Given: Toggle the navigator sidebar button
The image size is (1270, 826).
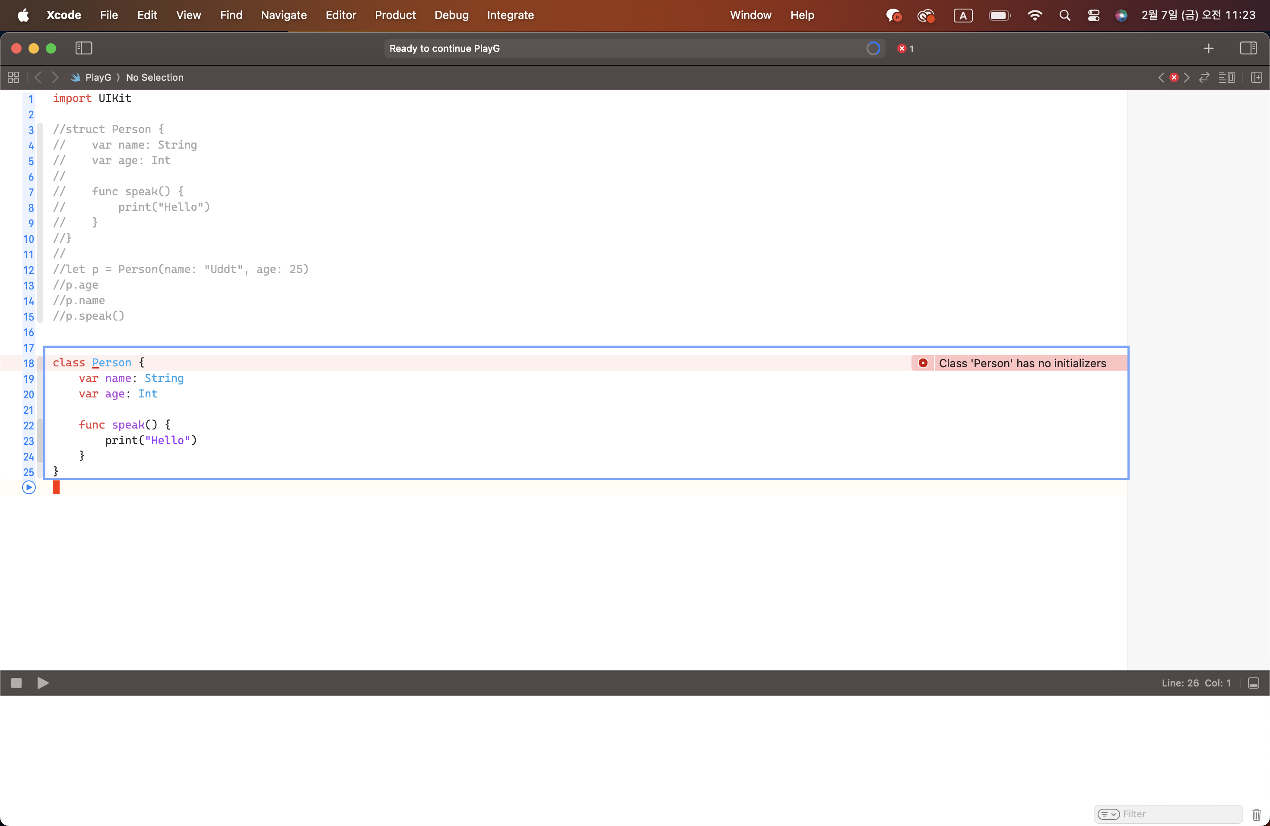Looking at the screenshot, I should 84,48.
